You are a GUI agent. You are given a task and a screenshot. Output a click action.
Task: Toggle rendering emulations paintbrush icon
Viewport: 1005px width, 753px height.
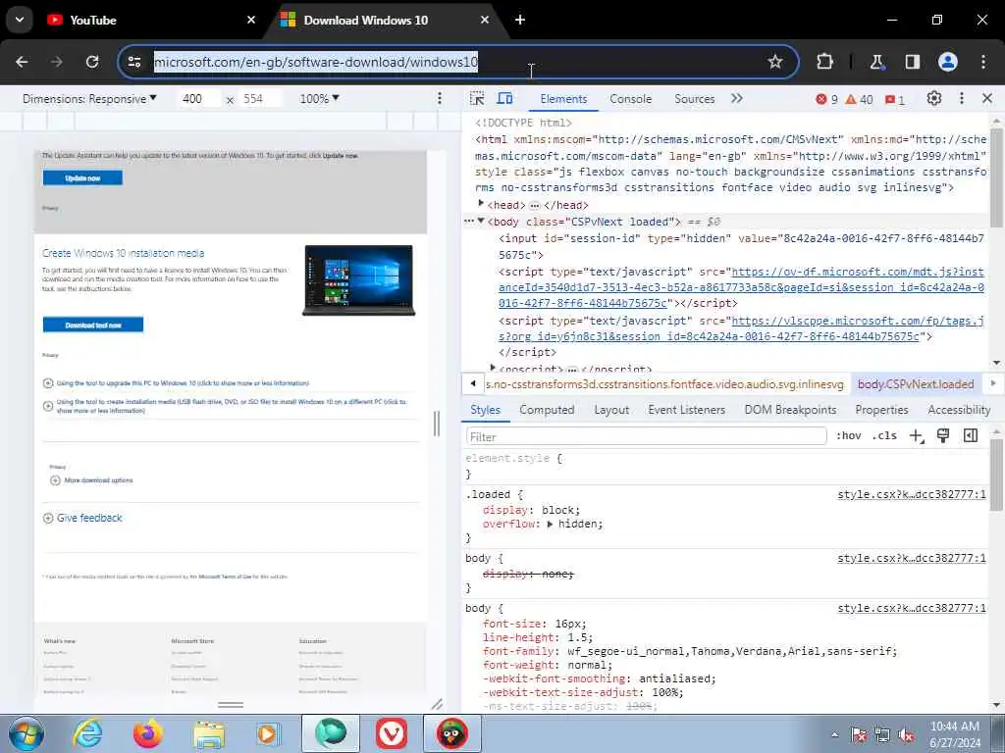[943, 436]
